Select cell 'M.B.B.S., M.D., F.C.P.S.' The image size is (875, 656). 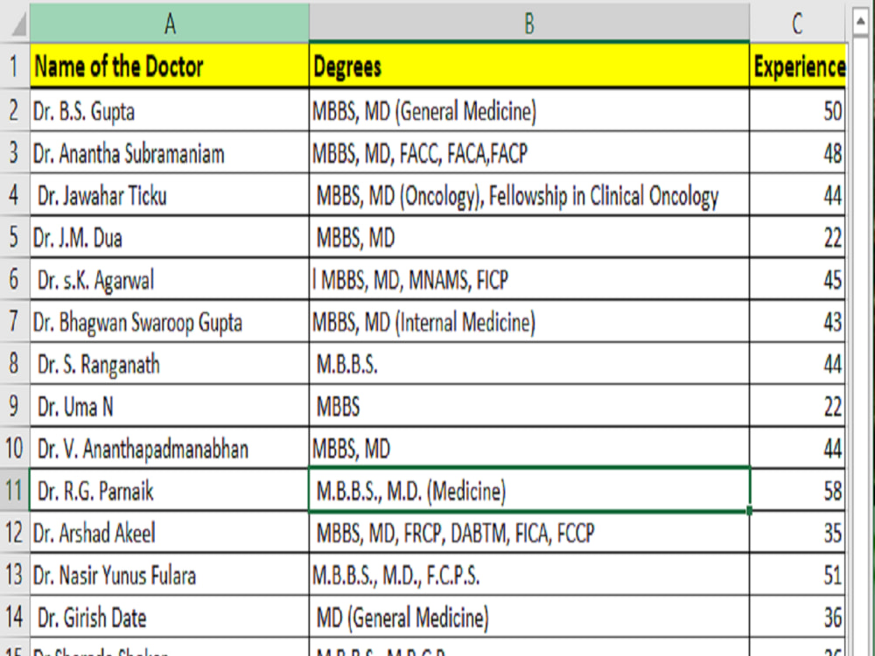click(x=529, y=575)
